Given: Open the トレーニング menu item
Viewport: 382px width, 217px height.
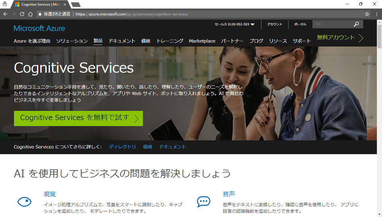Looking at the screenshot, I should tap(170, 41).
